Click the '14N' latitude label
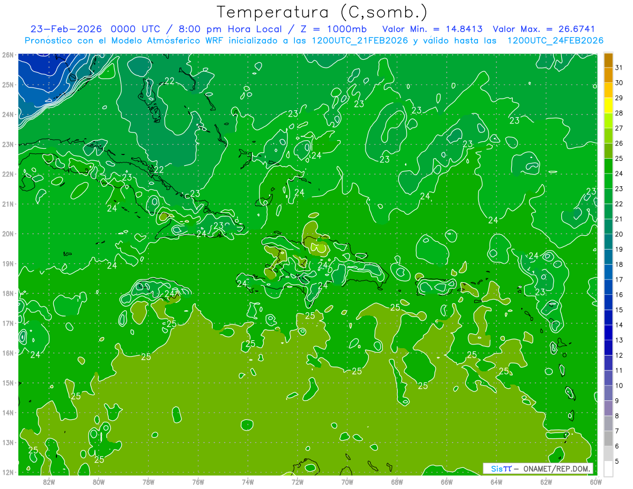Image resolution: width=633 pixels, height=489 pixels. click(x=7, y=413)
